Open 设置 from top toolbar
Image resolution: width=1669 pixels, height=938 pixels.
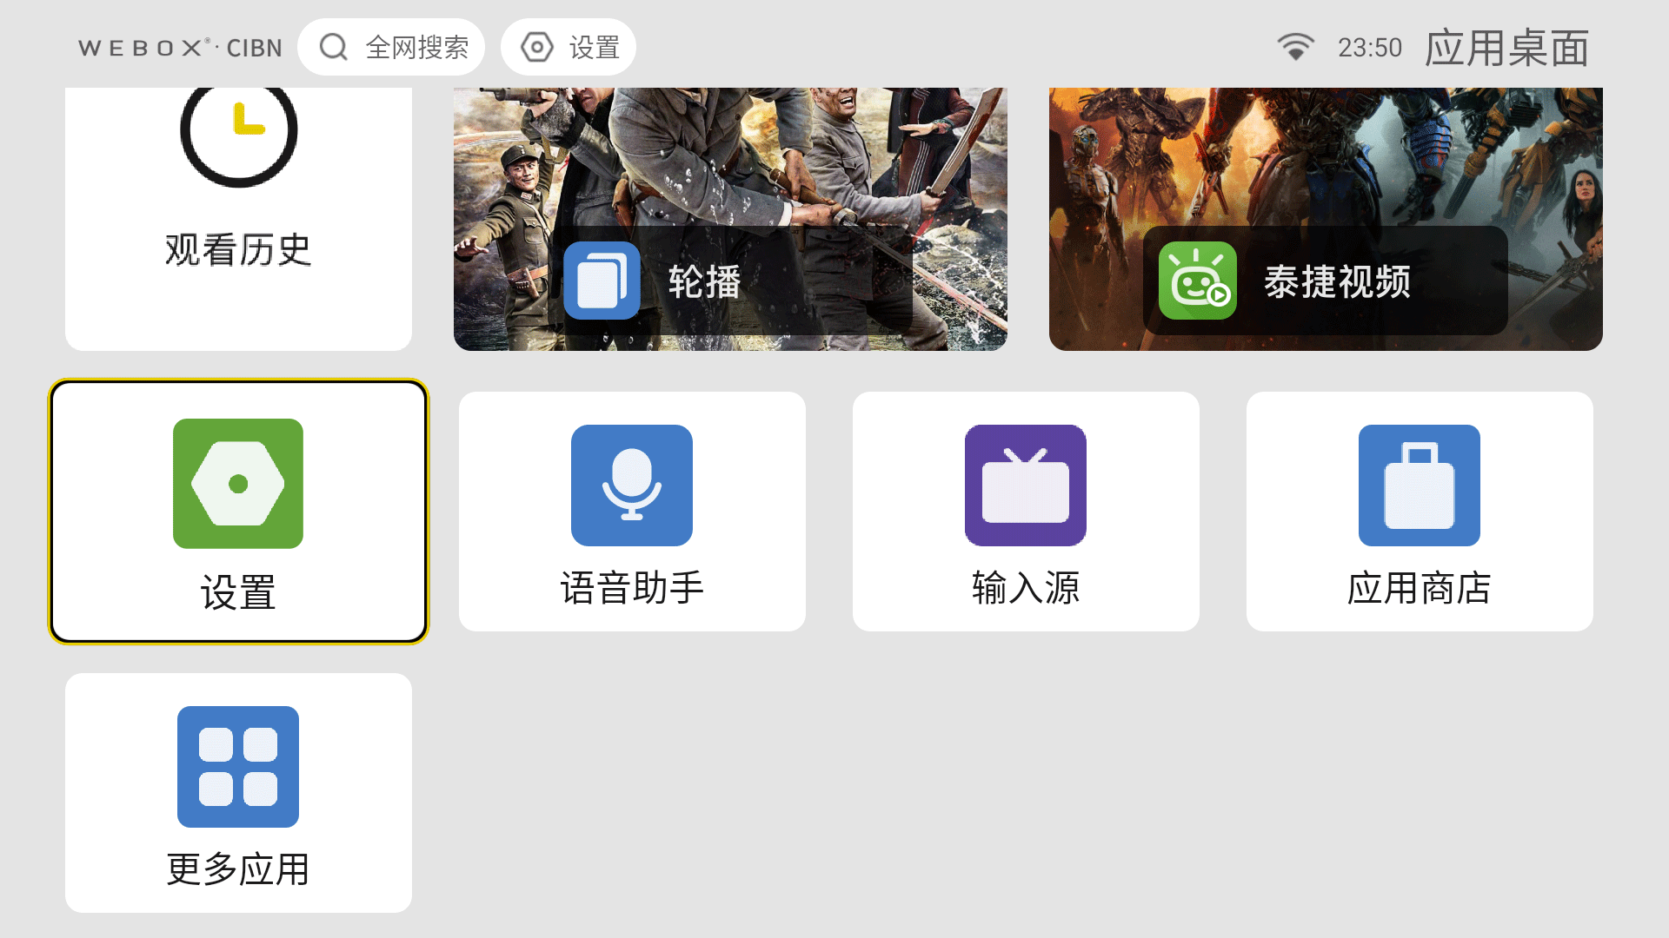pos(568,47)
